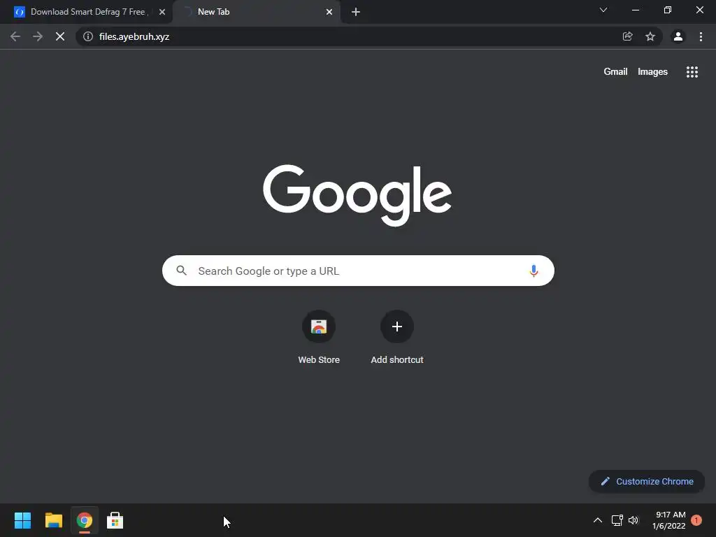Switch to Download Smart Defrag 7 Free tab
The width and height of the screenshot is (716, 537).
89,12
